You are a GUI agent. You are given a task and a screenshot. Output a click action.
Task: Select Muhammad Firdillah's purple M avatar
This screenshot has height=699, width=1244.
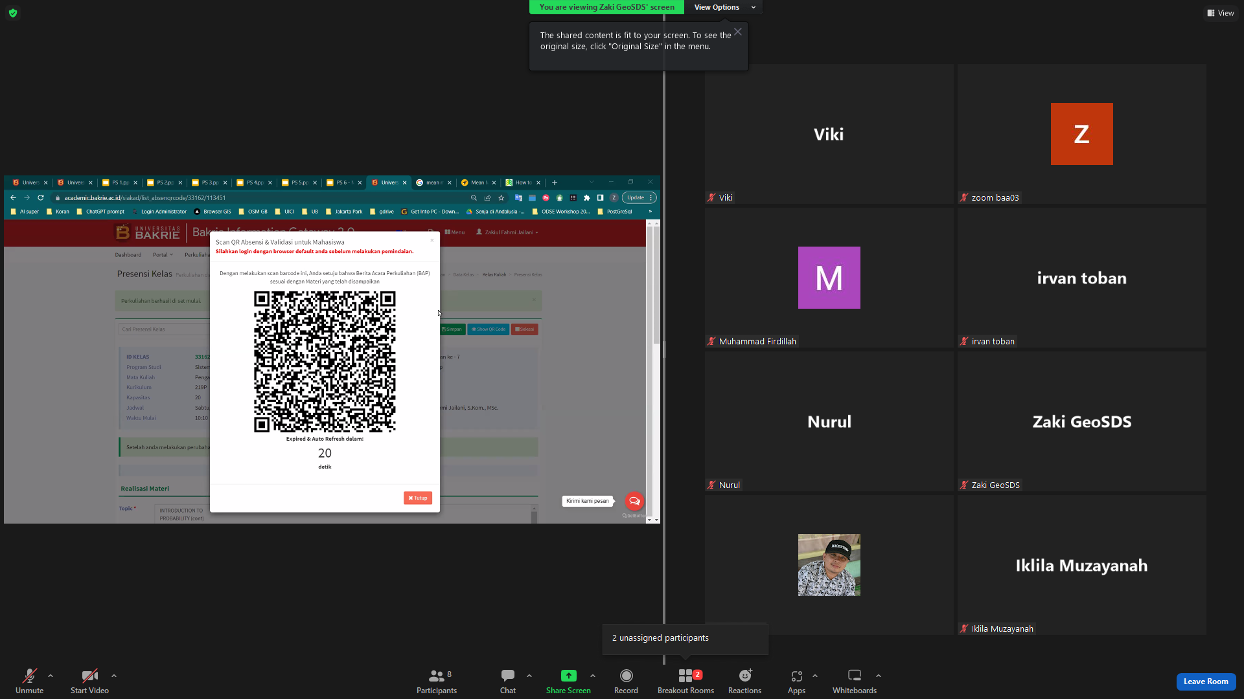click(x=829, y=278)
